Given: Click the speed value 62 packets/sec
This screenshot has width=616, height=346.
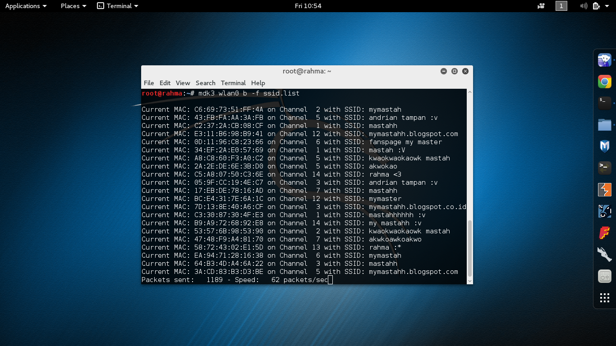Looking at the screenshot, I should click(300, 280).
